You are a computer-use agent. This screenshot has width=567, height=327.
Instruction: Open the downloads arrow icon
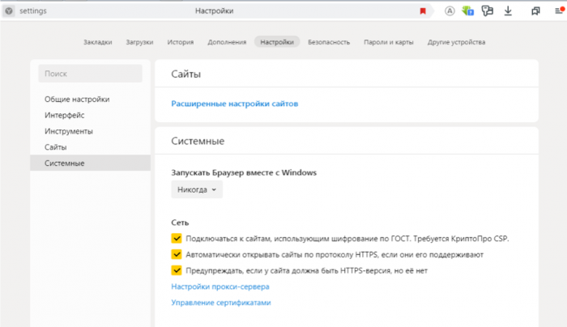(508, 11)
